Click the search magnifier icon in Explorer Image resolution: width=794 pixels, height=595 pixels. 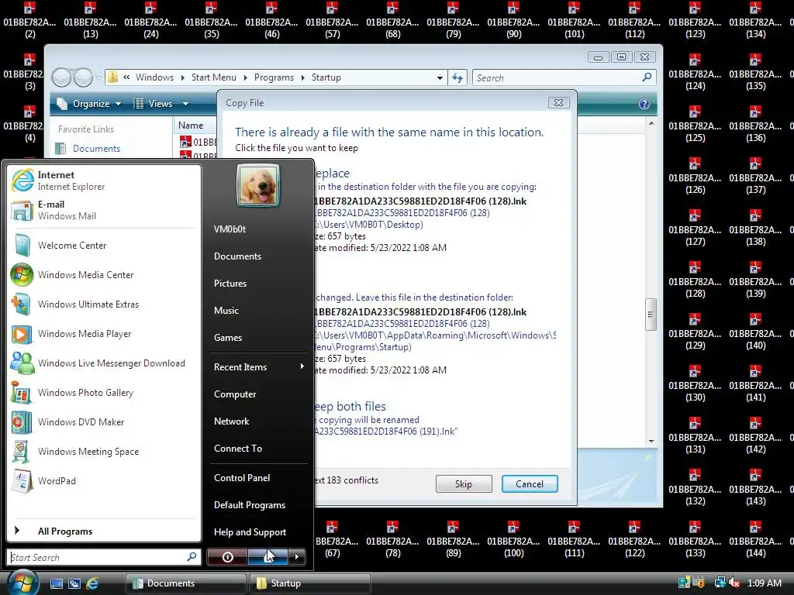tap(647, 77)
